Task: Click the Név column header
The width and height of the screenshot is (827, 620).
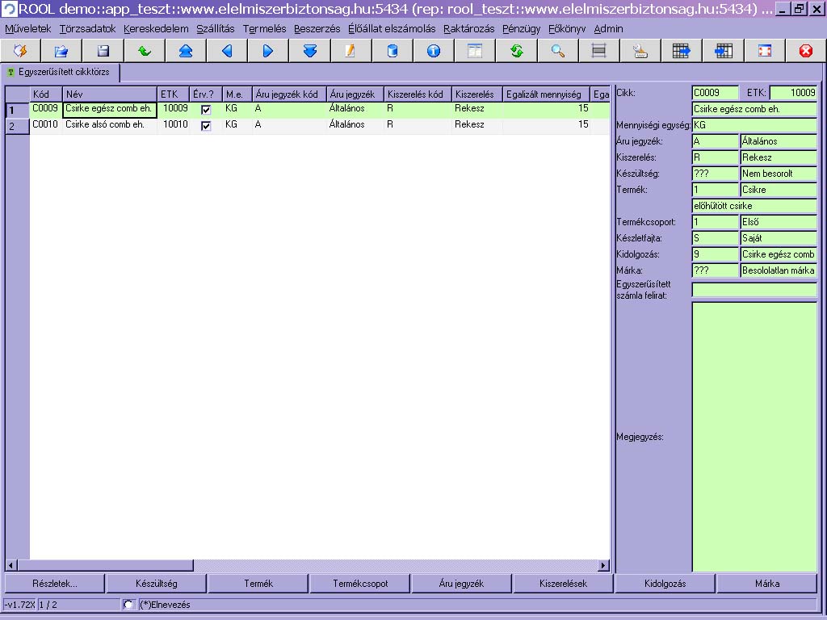Action: point(110,94)
